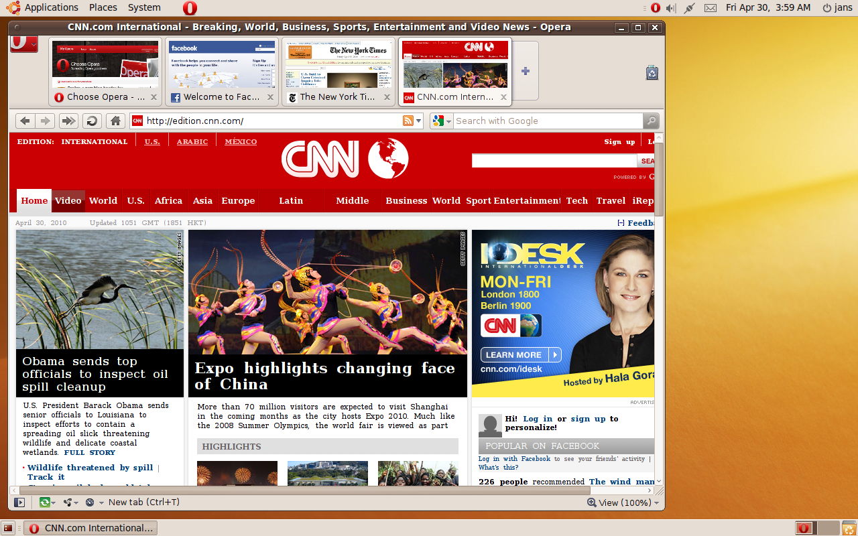
Task: Open Wildlife threatened by spill link
Action: (x=90, y=468)
